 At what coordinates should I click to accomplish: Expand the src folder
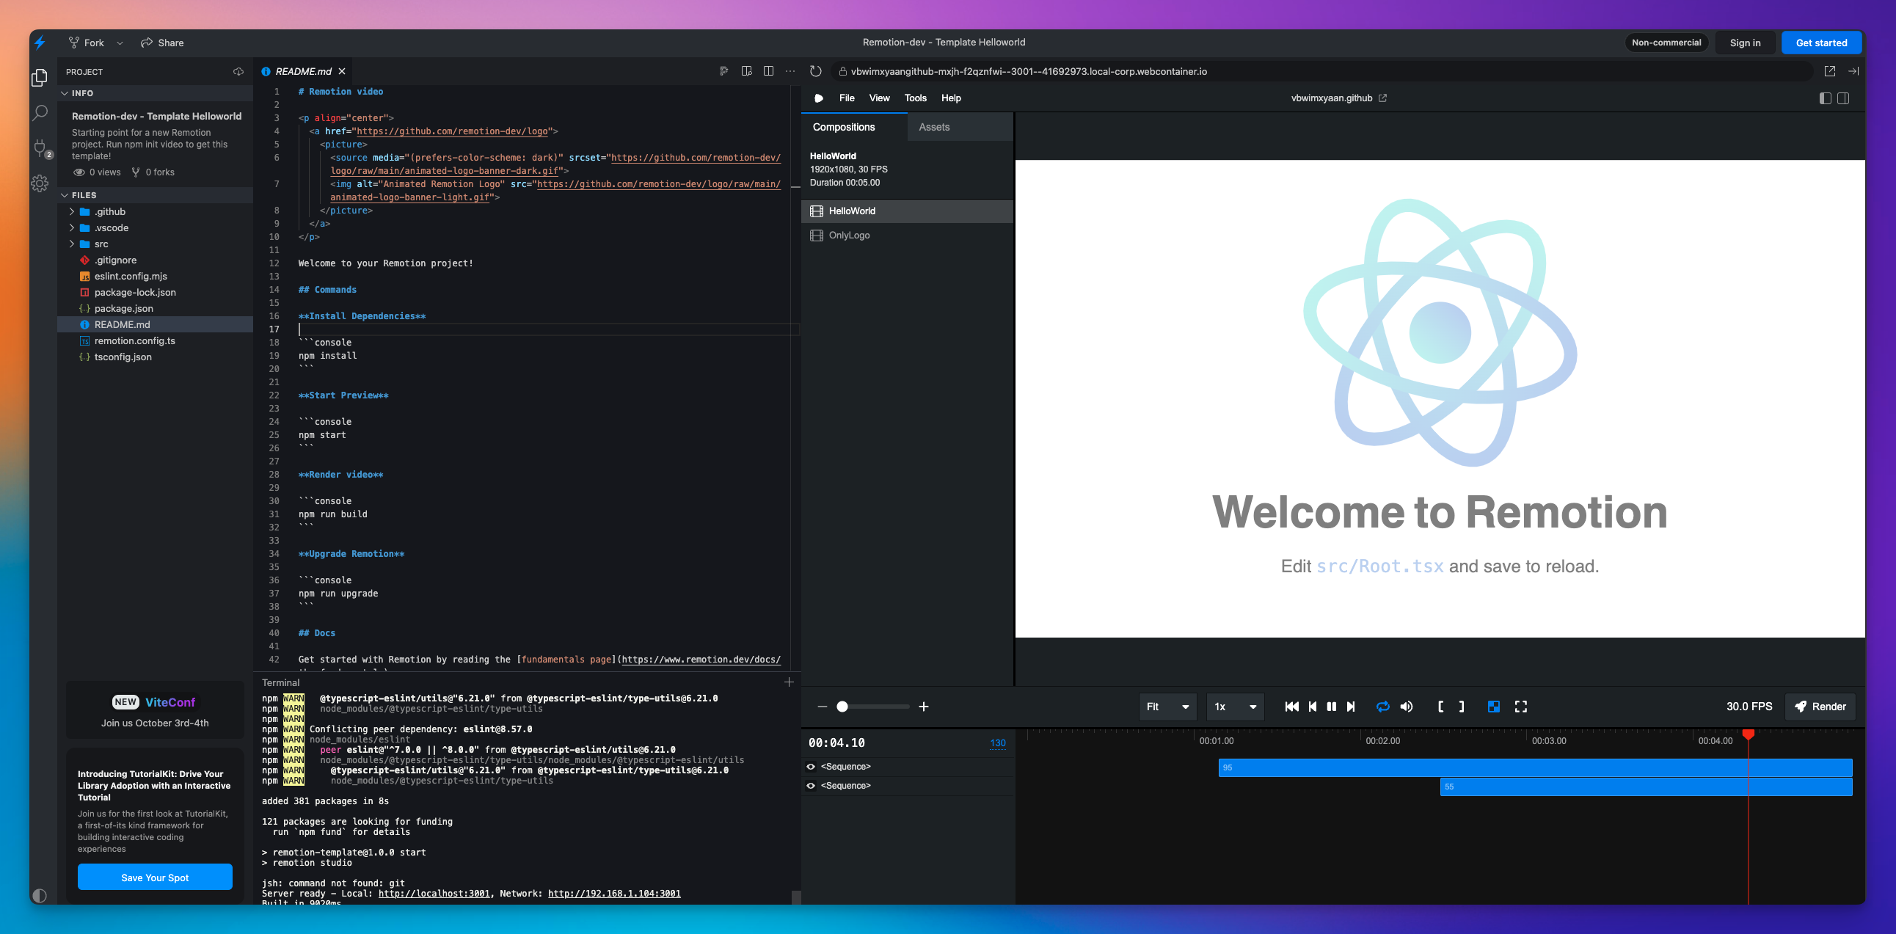(101, 244)
